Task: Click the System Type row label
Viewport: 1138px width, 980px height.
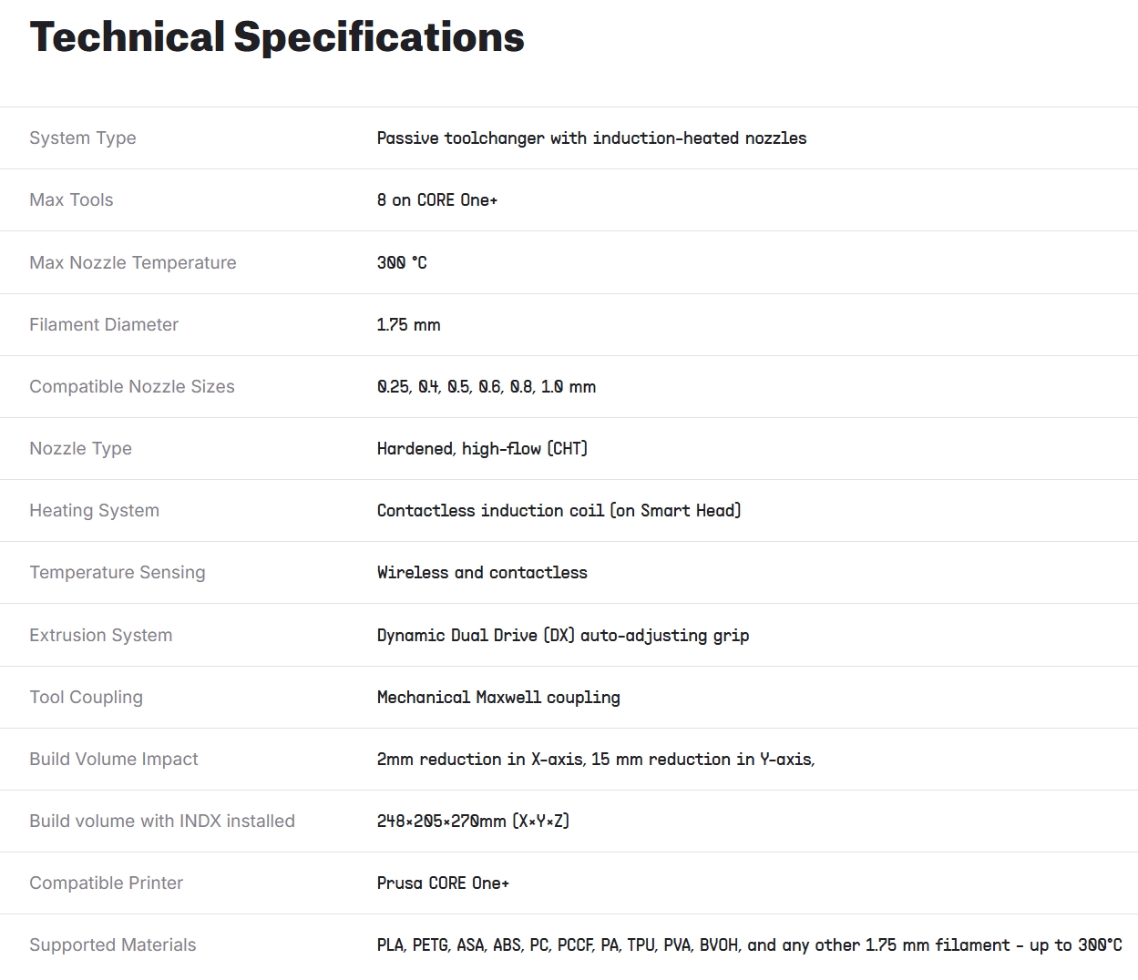Action: (x=83, y=138)
